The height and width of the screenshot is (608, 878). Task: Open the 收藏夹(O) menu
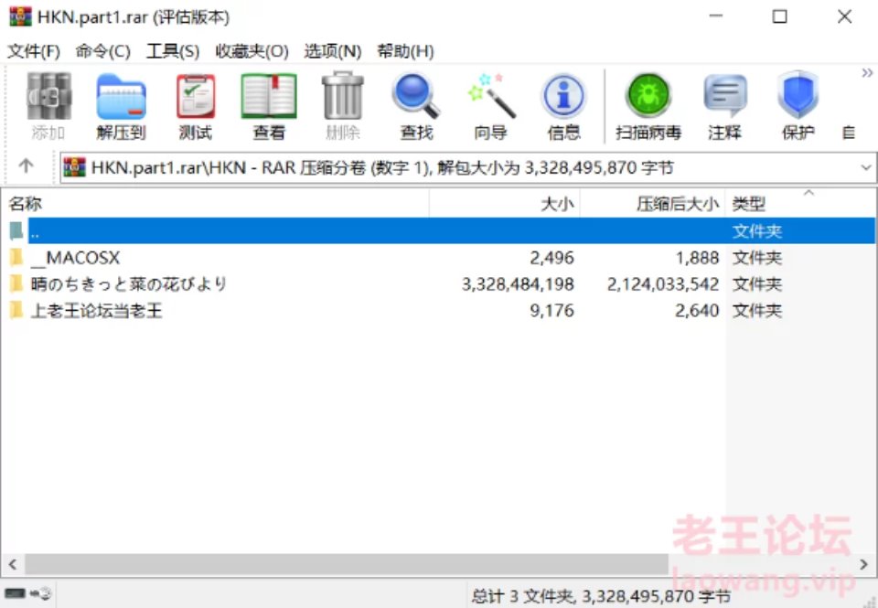click(x=252, y=51)
